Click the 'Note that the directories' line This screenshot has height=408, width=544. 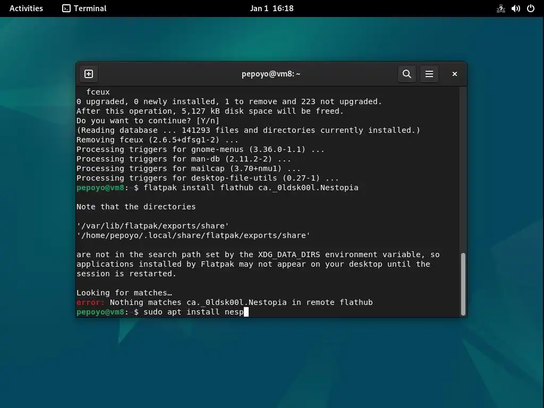tap(136, 207)
